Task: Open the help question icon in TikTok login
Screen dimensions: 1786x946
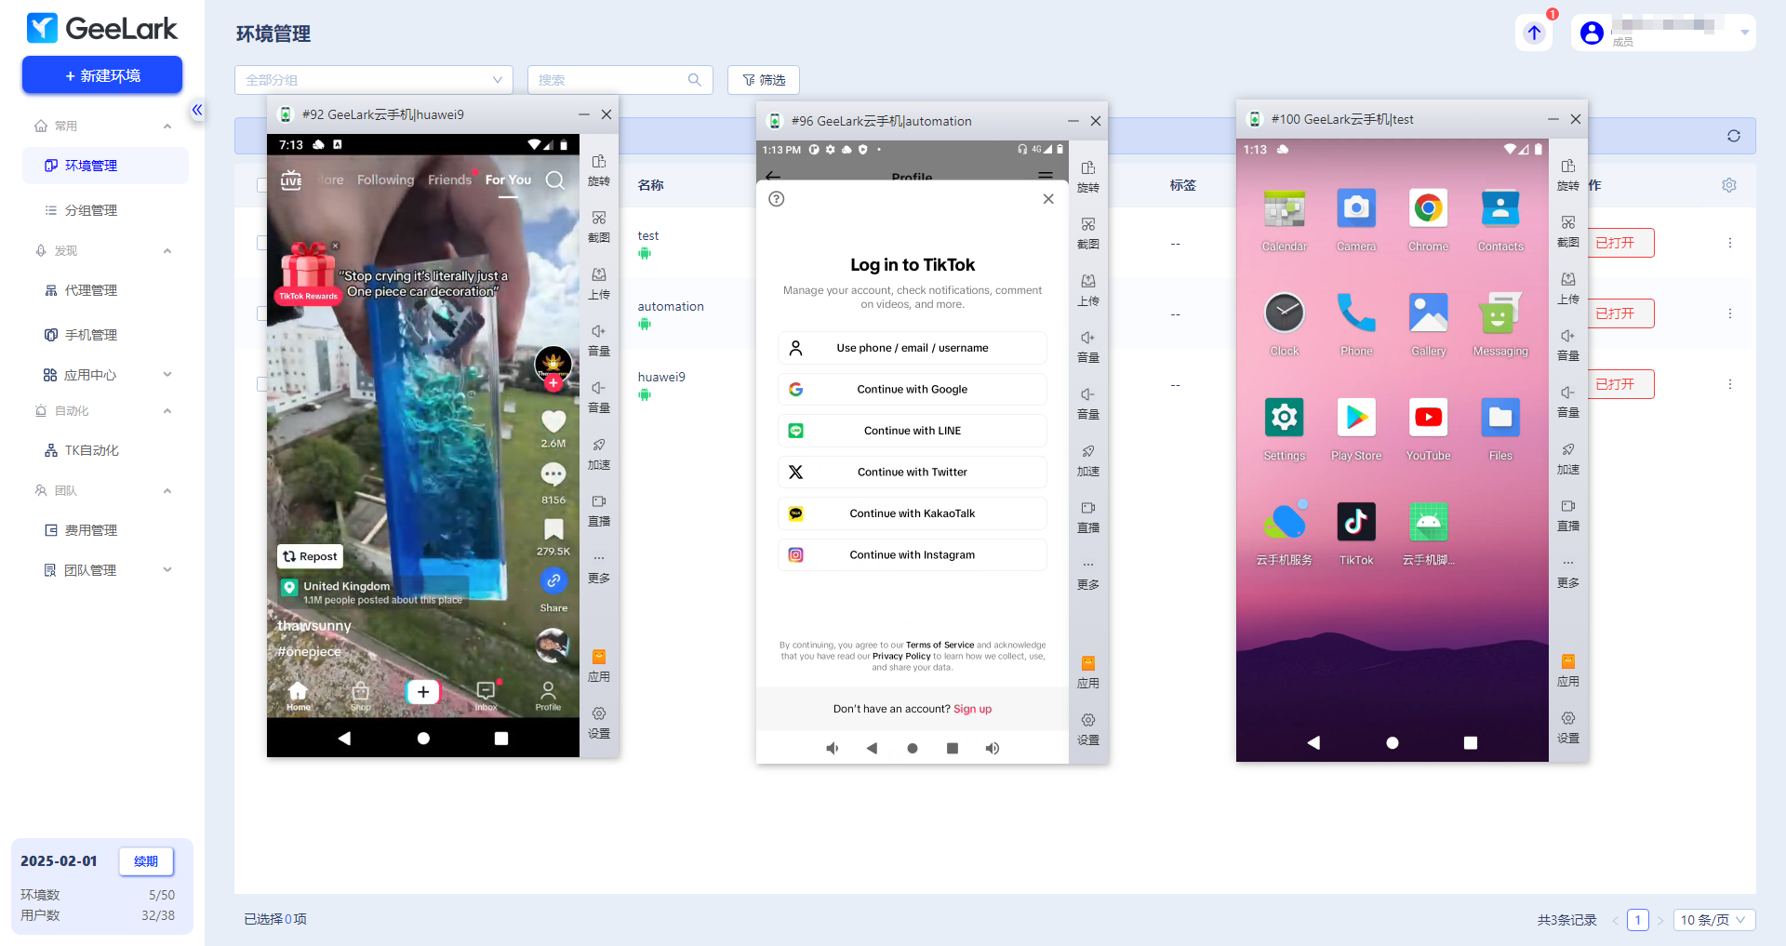Action: coord(777,198)
